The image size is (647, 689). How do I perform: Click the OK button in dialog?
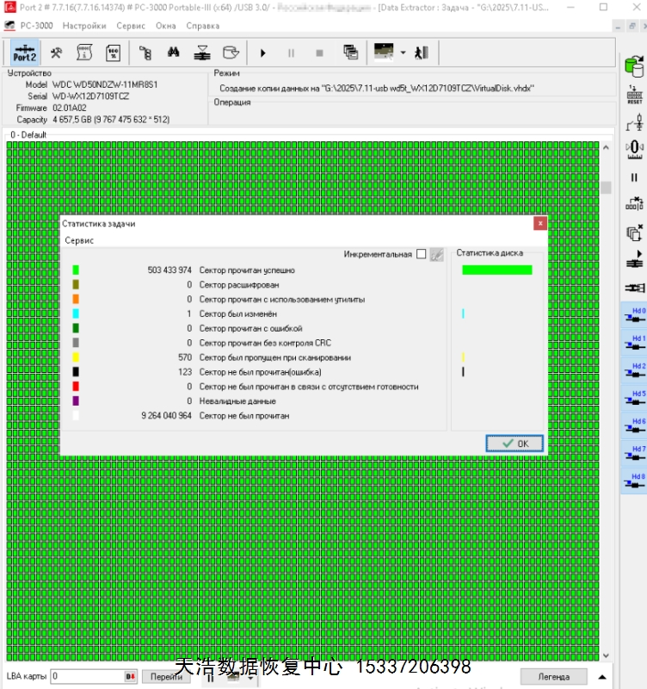tap(514, 443)
